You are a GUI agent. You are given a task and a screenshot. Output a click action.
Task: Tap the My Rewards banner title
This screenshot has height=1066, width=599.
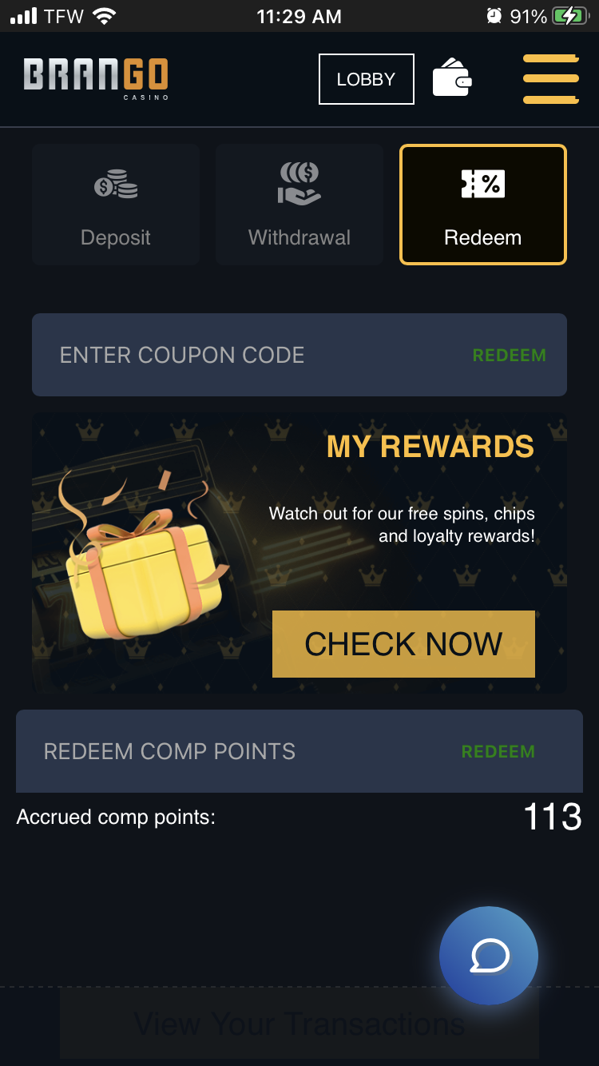coord(430,447)
